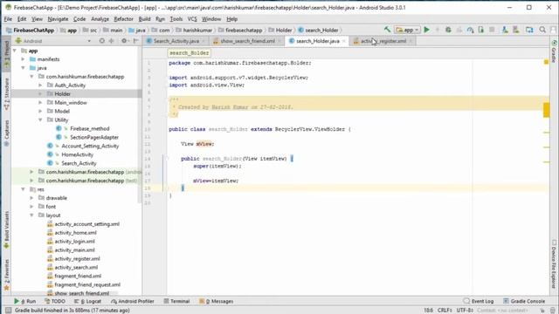
Task: Open Project Structure toolbar icon
Action: click(x=529, y=30)
